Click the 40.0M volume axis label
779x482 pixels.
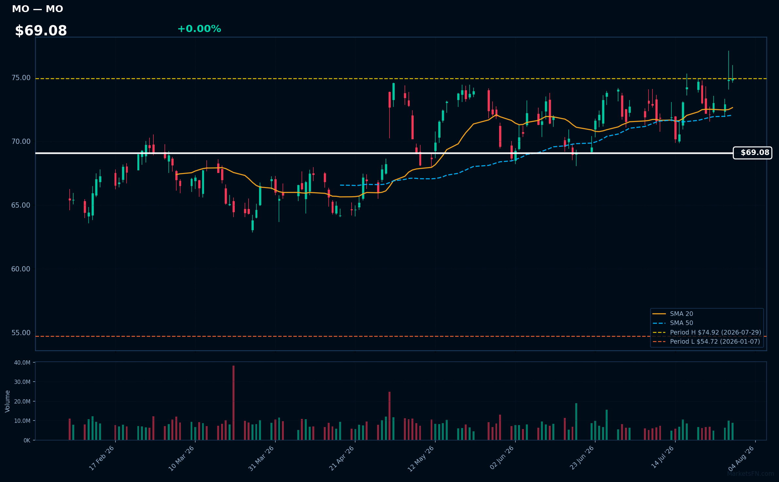coord(22,363)
